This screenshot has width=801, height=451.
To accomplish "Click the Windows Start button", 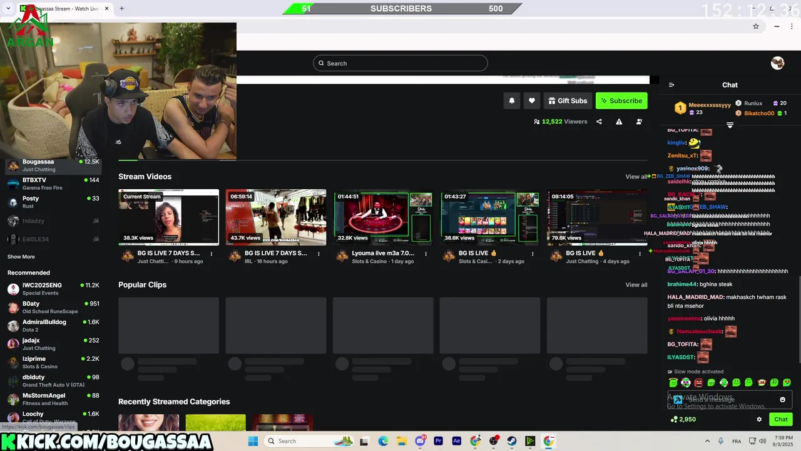I will click(253, 441).
